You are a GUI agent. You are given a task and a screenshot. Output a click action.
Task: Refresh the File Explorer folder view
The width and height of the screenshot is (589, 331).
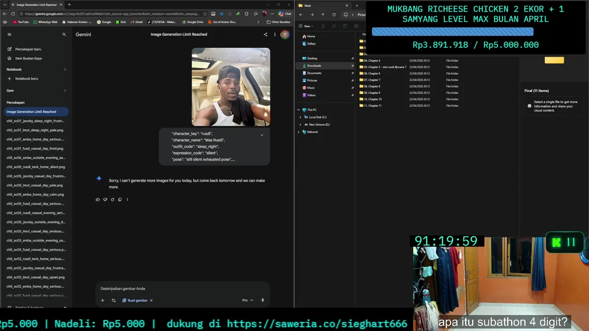[334, 14]
